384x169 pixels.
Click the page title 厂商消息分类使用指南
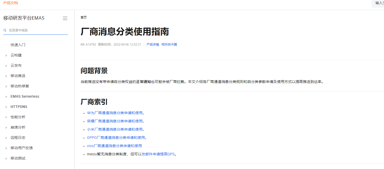125,32
